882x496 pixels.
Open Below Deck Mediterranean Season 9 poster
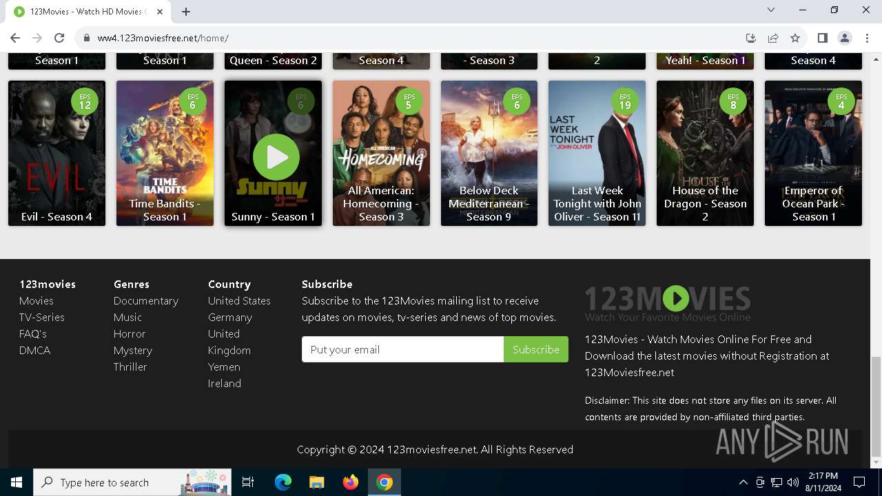coord(489,153)
